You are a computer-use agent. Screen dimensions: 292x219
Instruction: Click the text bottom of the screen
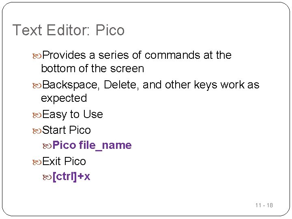pyautogui.click(x=92, y=69)
